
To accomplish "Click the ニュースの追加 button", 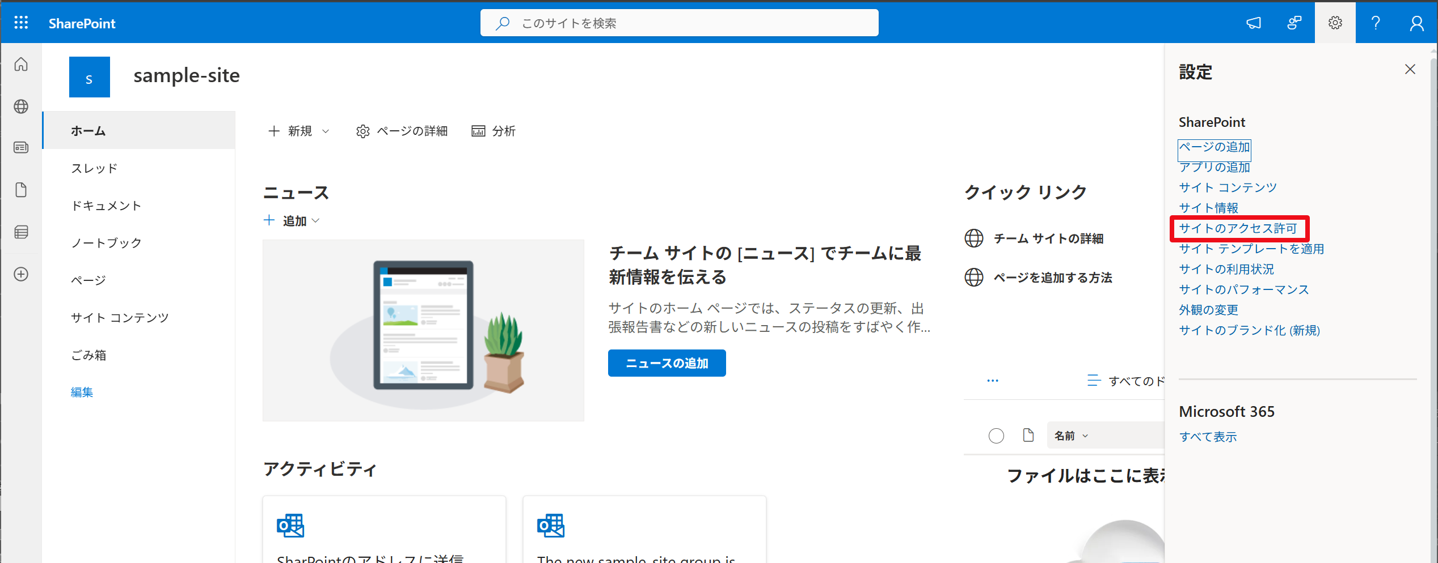I will 667,363.
